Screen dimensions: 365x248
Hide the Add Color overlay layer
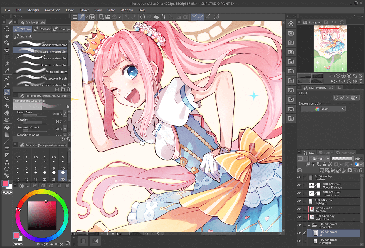click(300, 217)
